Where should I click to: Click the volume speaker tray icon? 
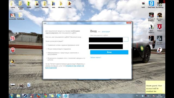pyautogui.click(x=148, y=96)
